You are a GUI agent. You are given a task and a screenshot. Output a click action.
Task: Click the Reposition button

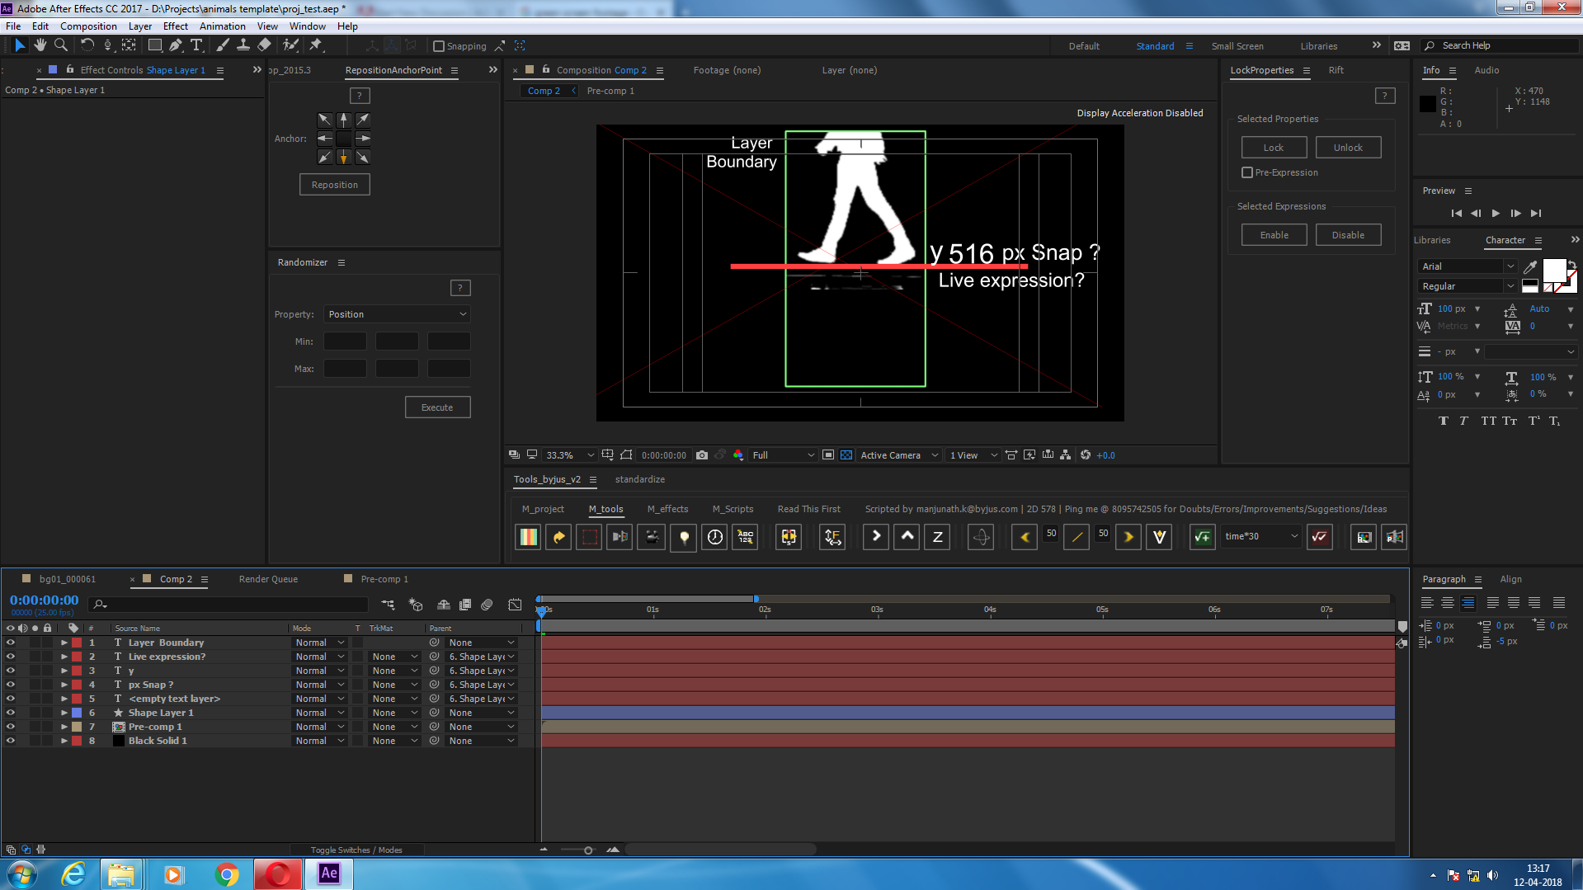click(335, 185)
